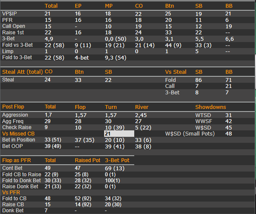Image resolution: width=256 pixels, height=214 pixels.
Task: Click the Raised Pot Fold to CB value 52 (92)
Action: 83,199
